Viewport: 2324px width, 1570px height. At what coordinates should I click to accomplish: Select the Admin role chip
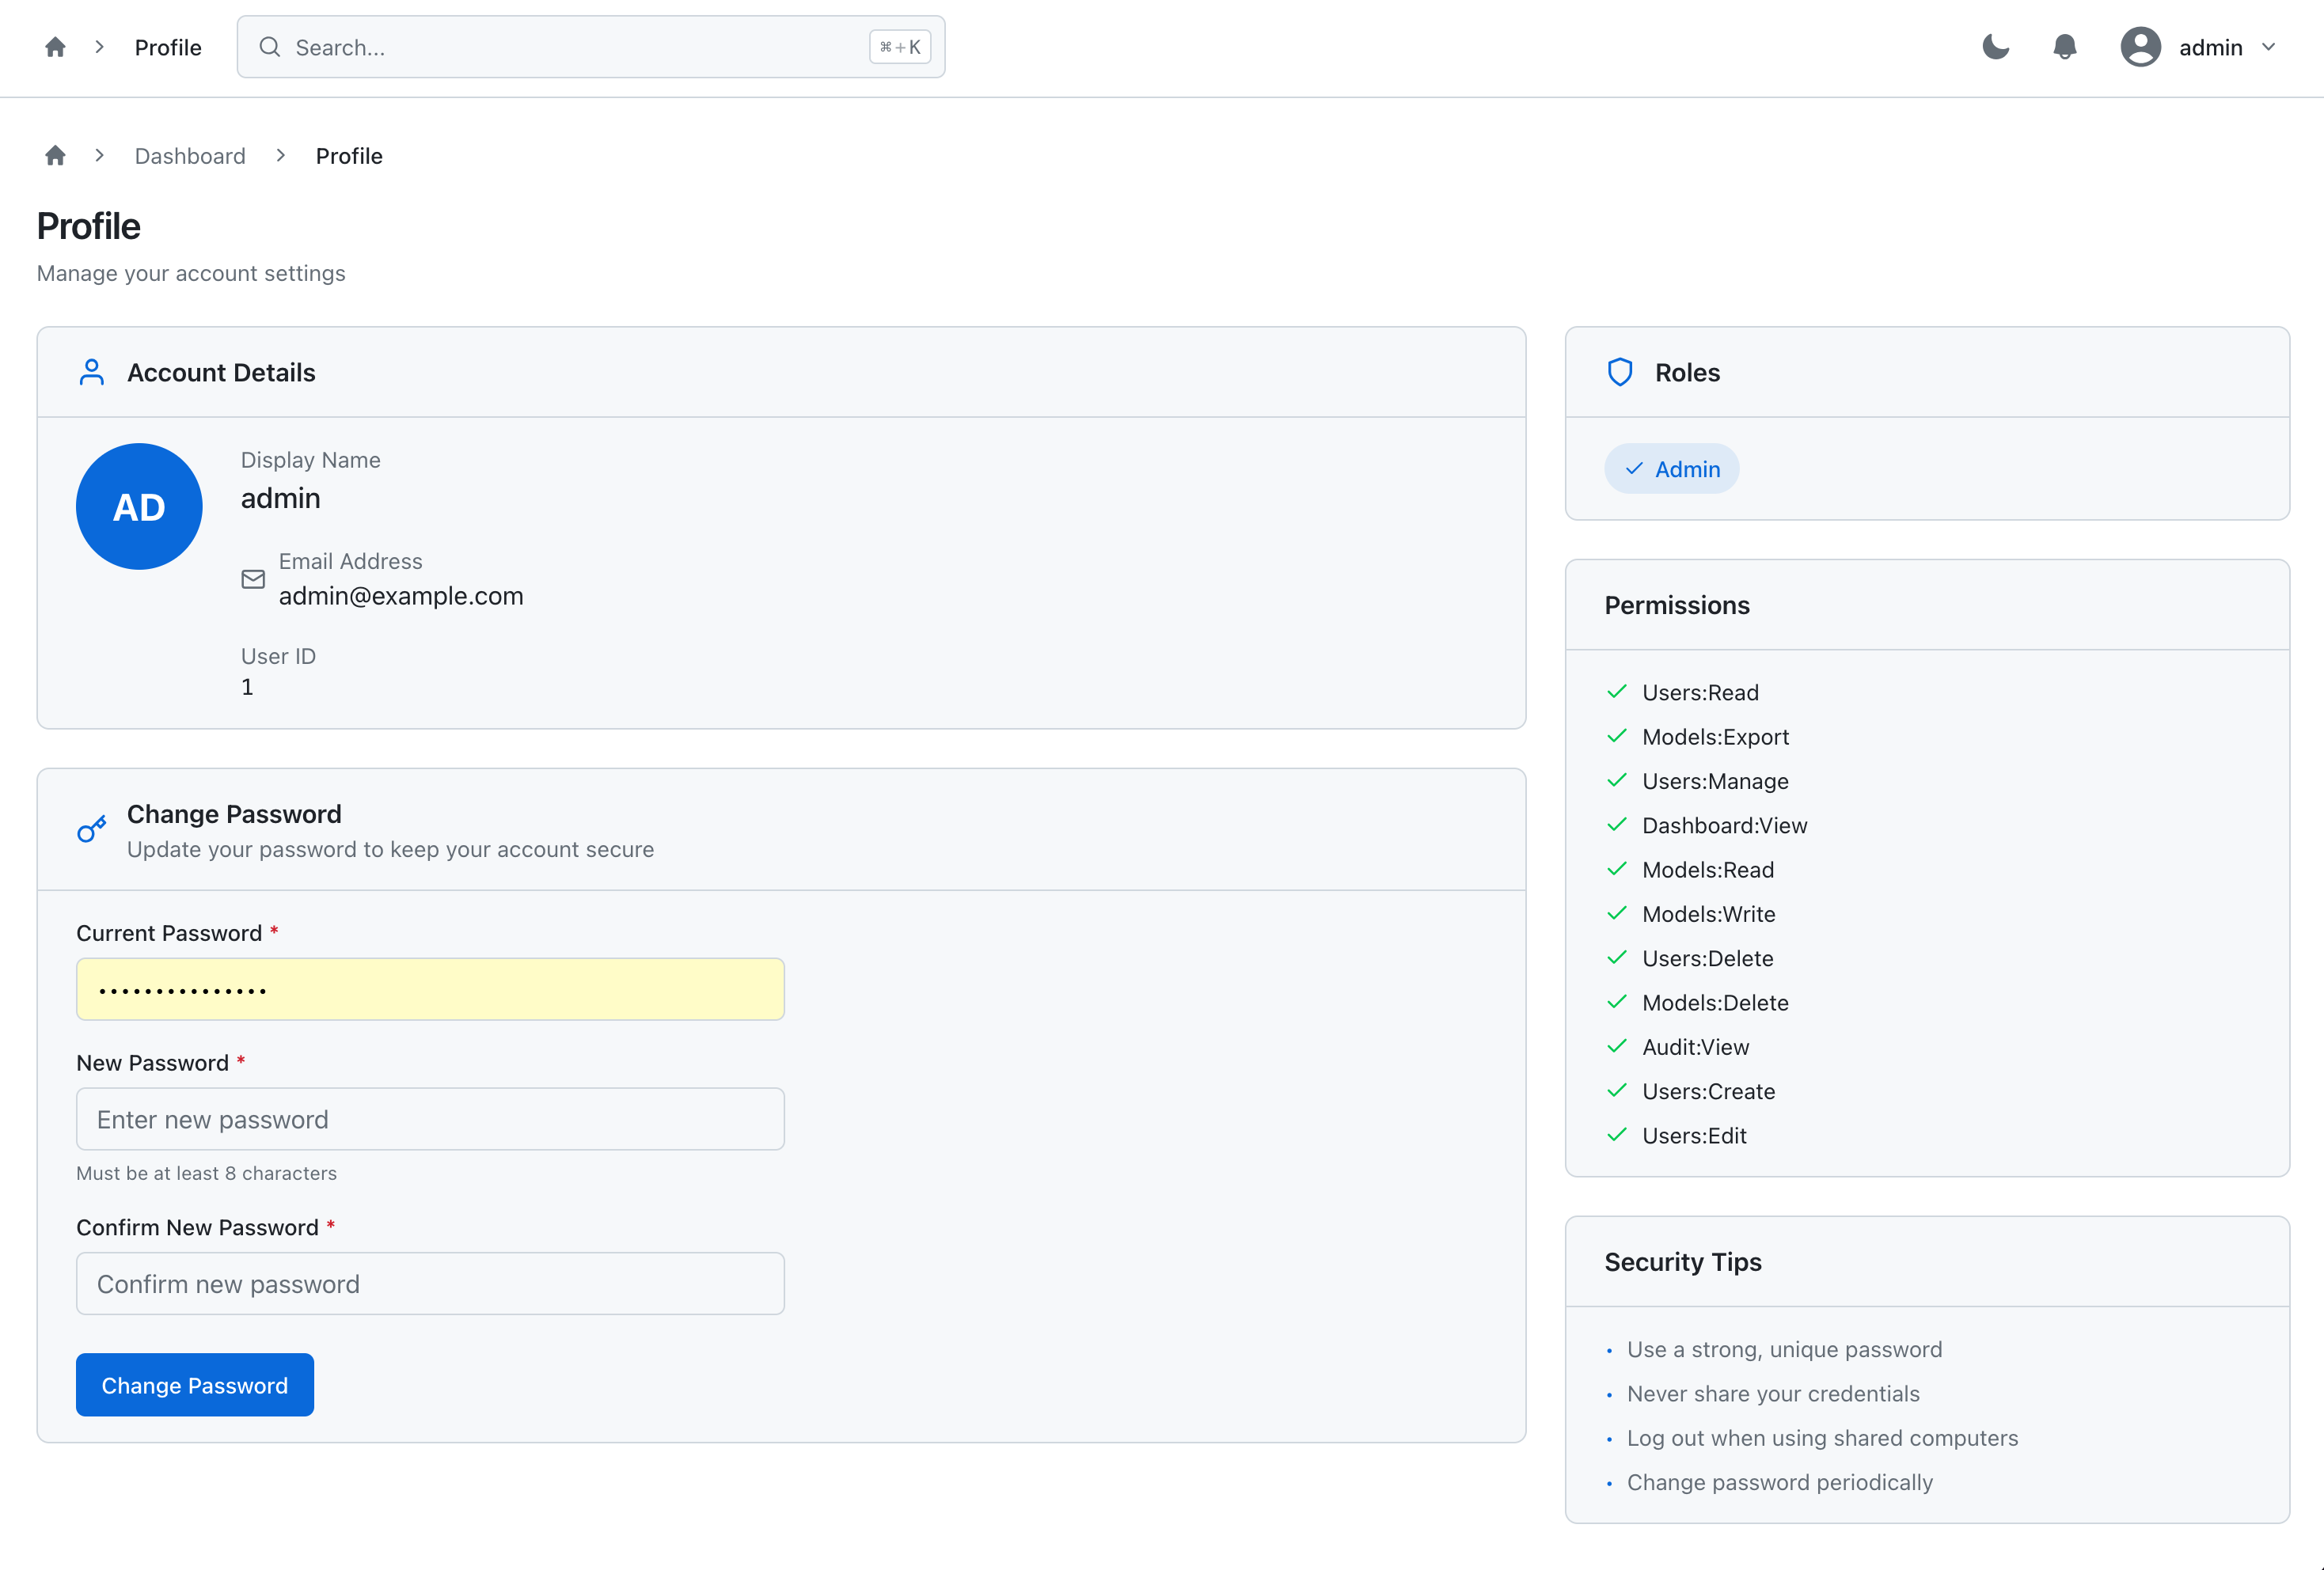click(1671, 469)
